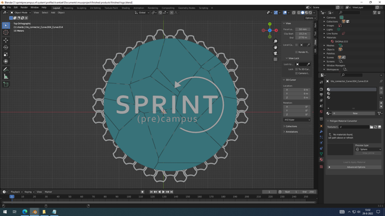
Task: Check Lock To 3D Cursor option
Action: [x=297, y=70]
